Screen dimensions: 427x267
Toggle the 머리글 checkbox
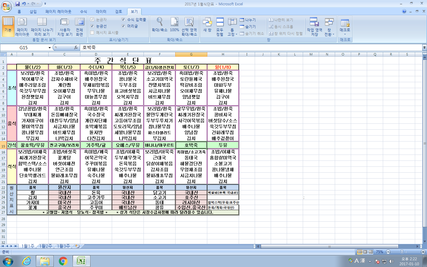tap(123, 26)
